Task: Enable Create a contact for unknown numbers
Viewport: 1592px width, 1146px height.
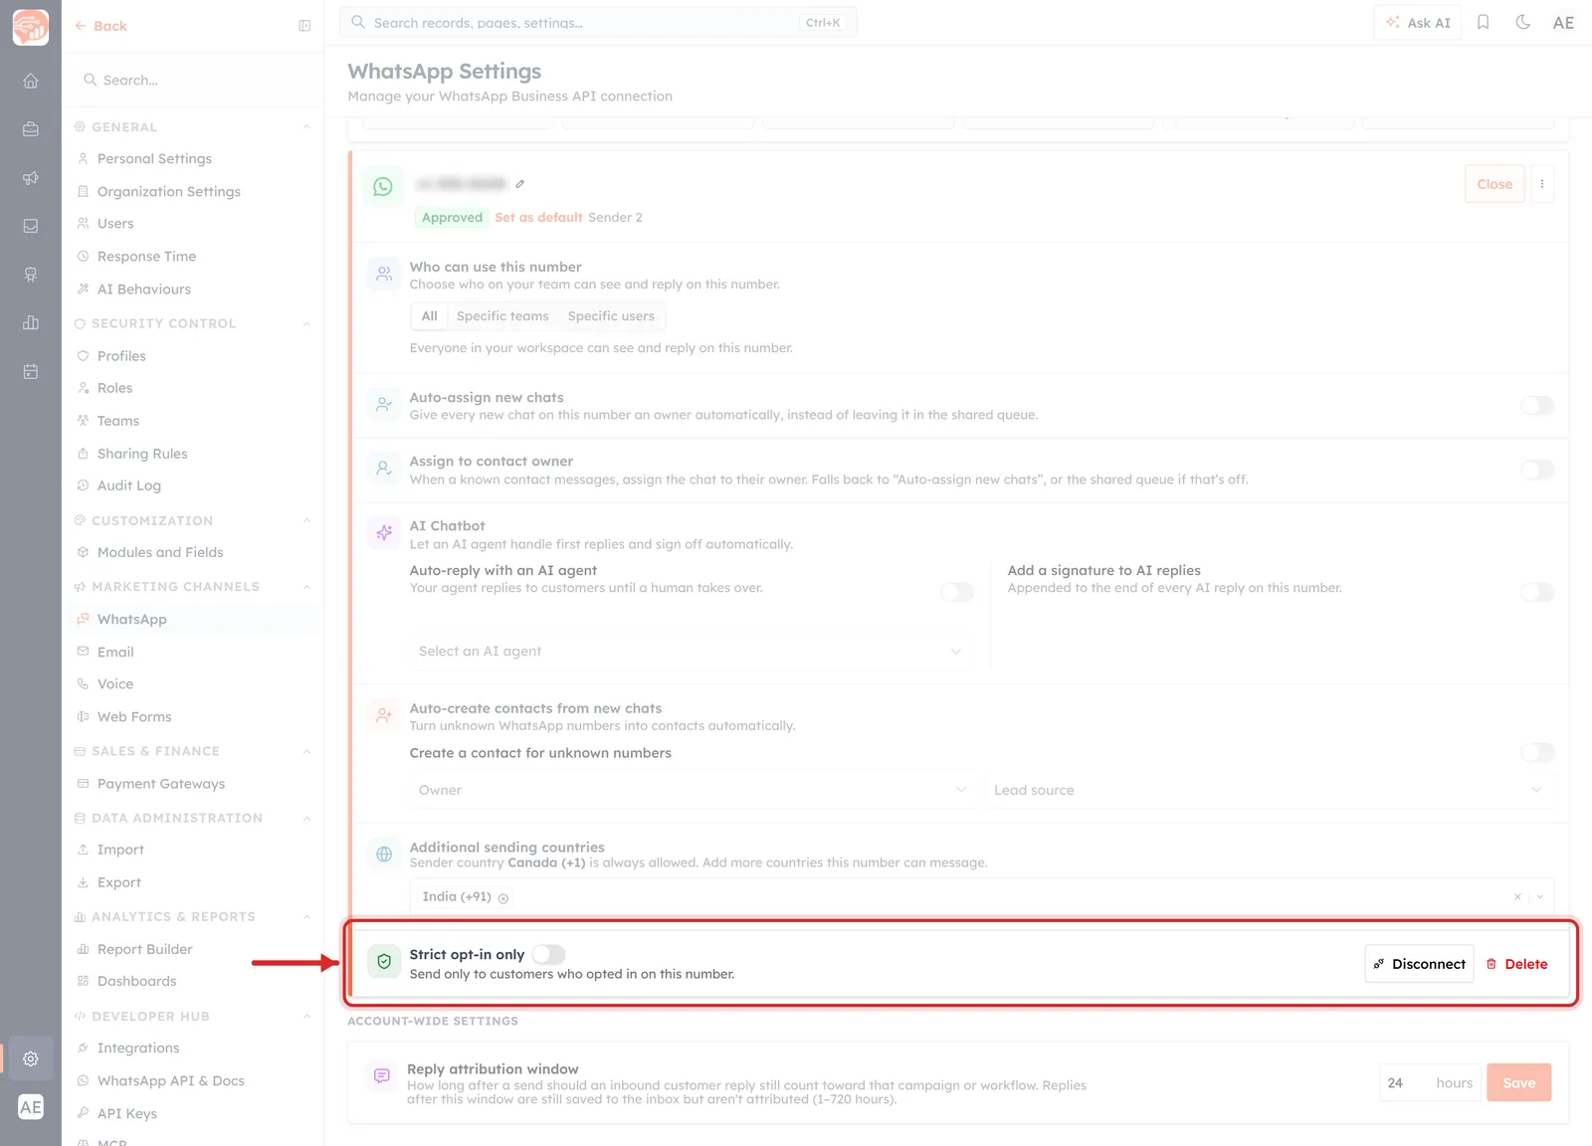Action: point(1537,752)
